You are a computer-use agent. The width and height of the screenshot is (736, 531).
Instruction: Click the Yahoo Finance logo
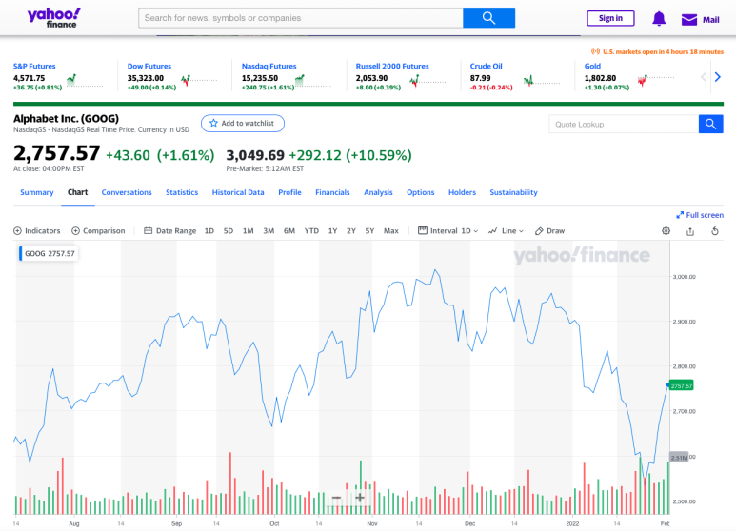pyautogui.click(x=54, y=18)
